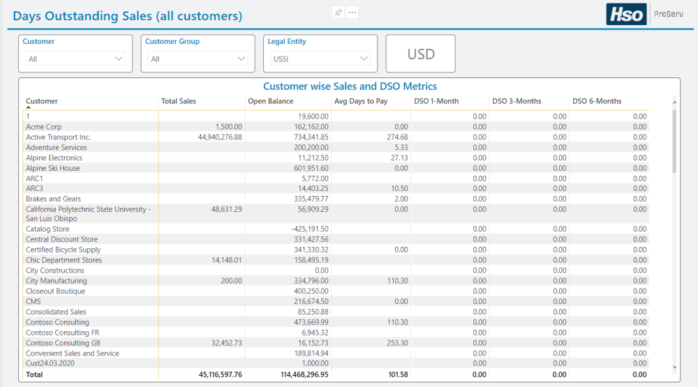Viewport: 698px width, 387px height.
Task: Click the USD currency card
Action: click(421, 54)
